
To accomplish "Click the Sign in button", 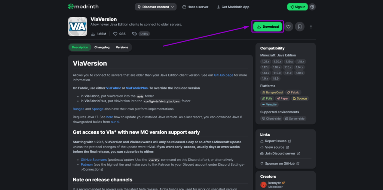I will 297,7.
